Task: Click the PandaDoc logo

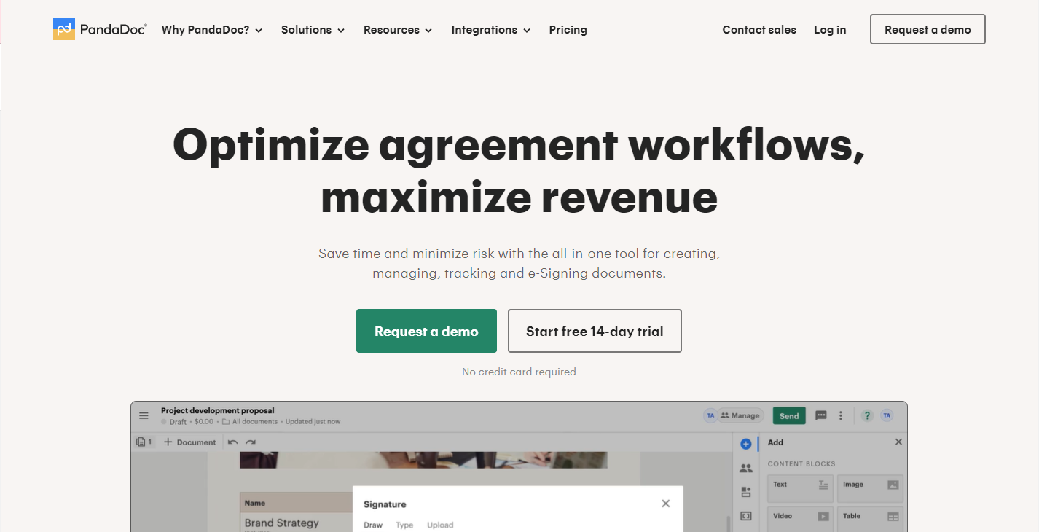Action: (100, 29)
